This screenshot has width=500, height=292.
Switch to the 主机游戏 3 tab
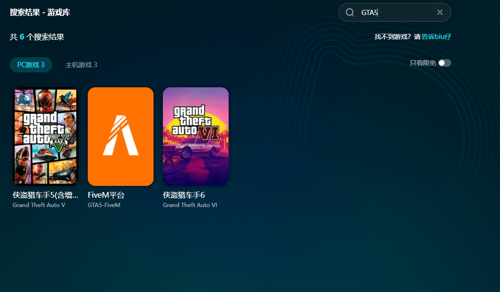click(x=81, y=65)
